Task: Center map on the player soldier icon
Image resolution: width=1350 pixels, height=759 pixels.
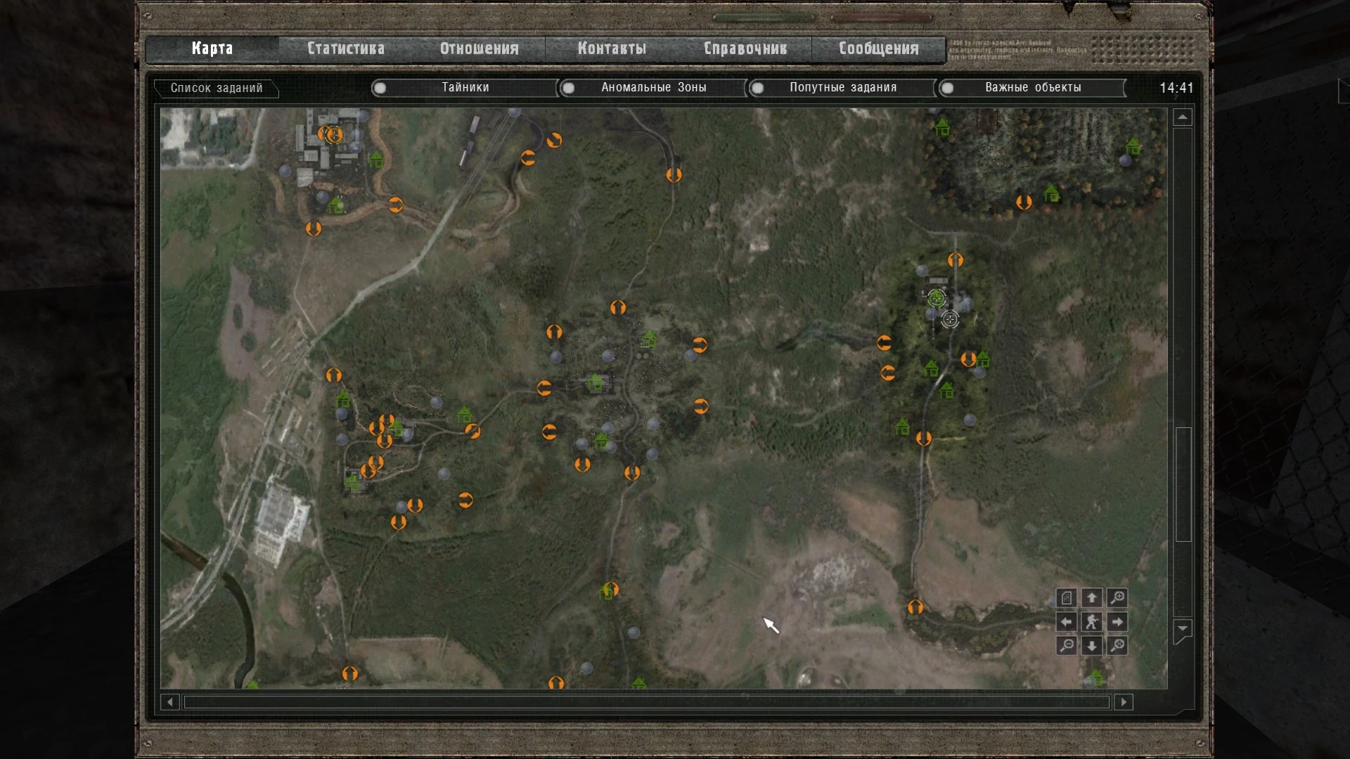Action: tap(1092, 622)
